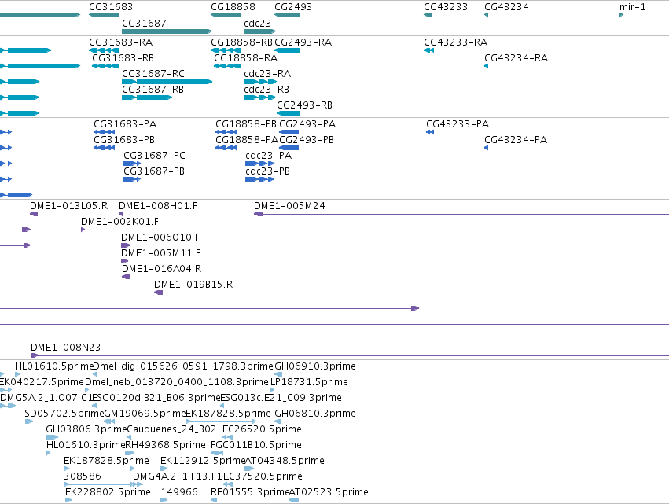
Task: Select protein CG2493-PA feature
Action: (289, 132)
